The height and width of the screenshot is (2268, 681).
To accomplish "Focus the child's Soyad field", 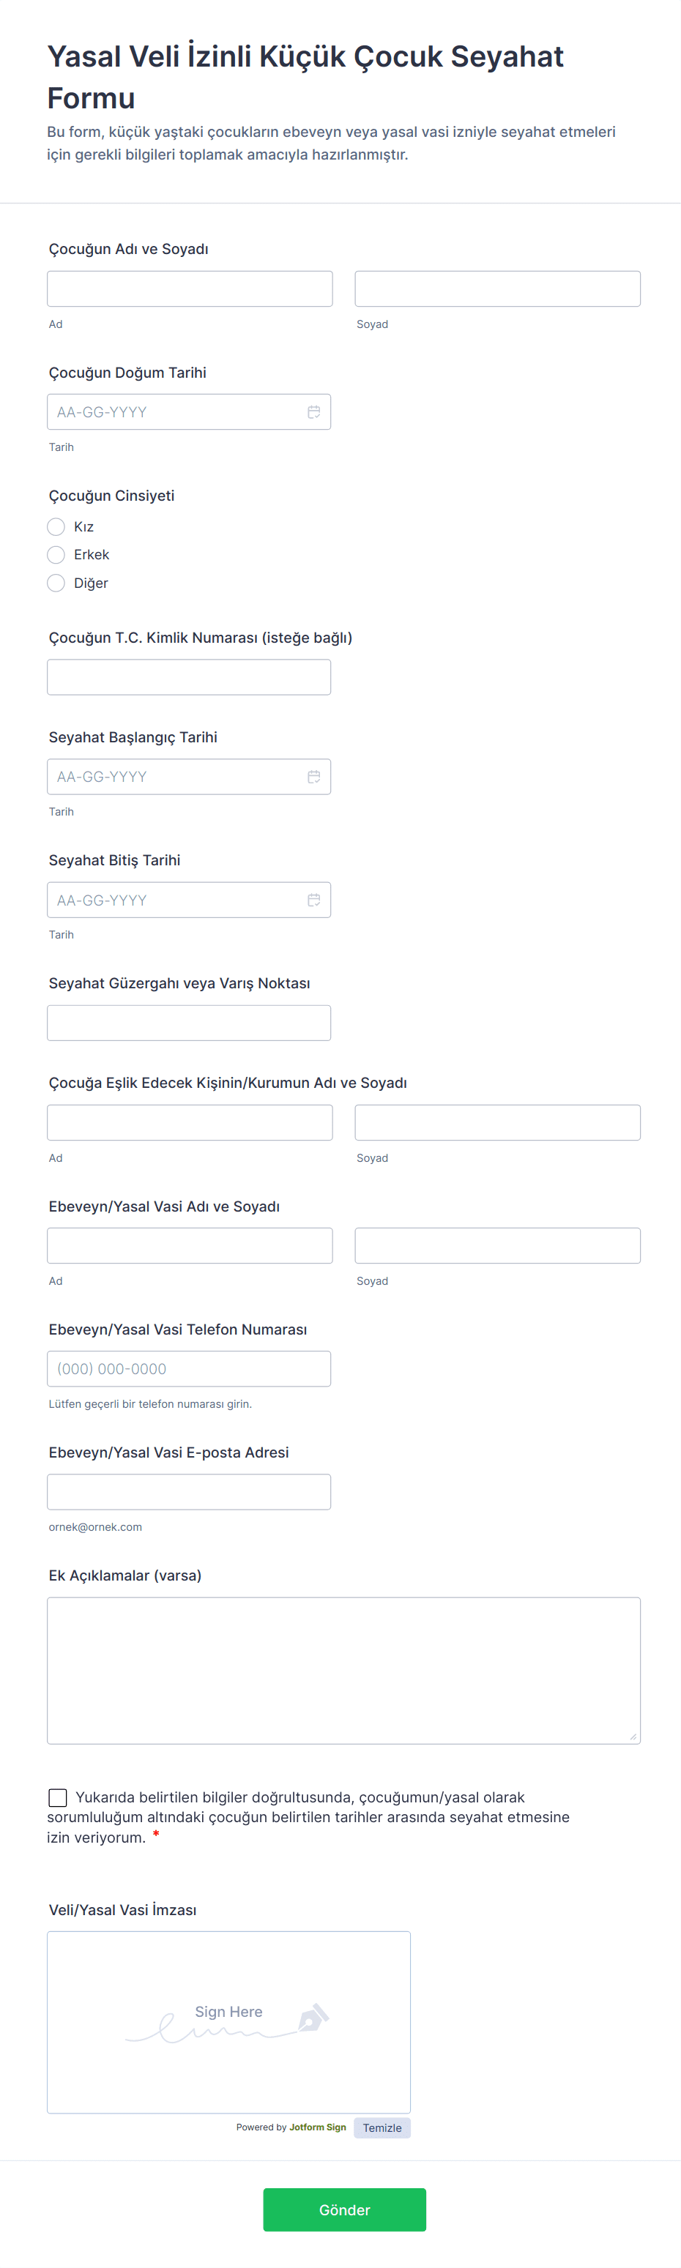I will click(x=497, y=288).
